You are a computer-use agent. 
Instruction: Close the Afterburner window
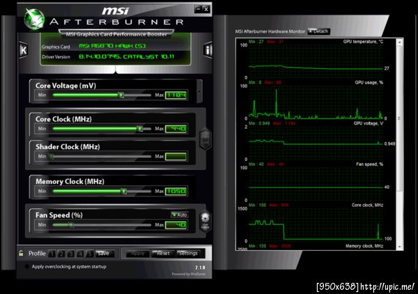click(x=206, y=9)
